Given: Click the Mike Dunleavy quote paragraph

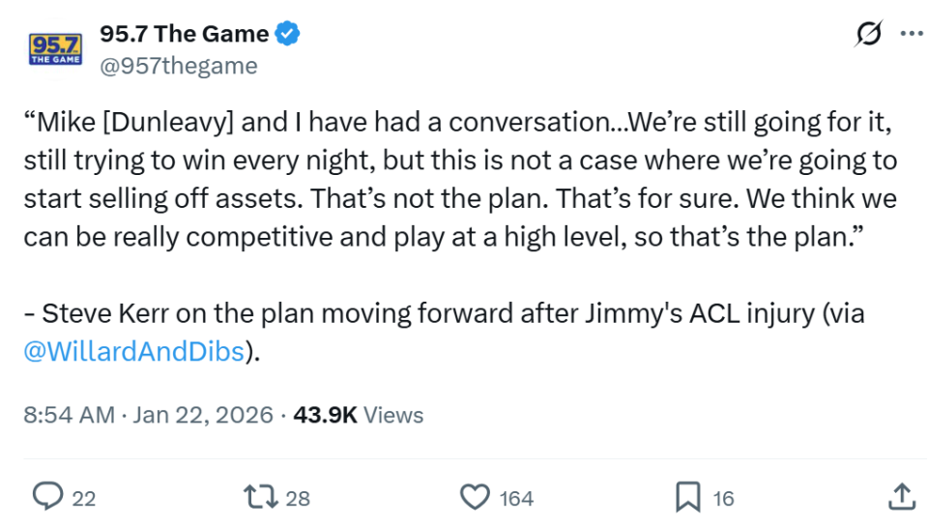Looking at the screenshot, I should pos(460,179).
